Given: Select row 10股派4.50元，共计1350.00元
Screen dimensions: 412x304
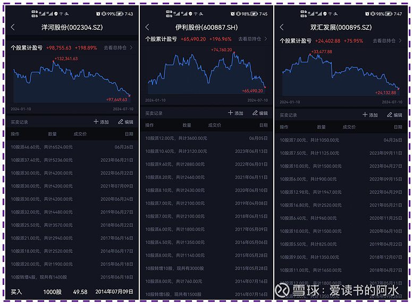Looking at the screenshot, I should 206,242.
